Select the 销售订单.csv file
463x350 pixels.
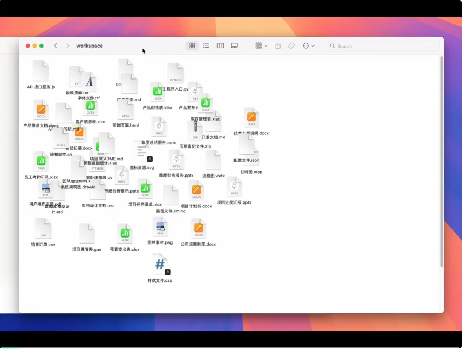pyautogui.click(x=43, y=229)
